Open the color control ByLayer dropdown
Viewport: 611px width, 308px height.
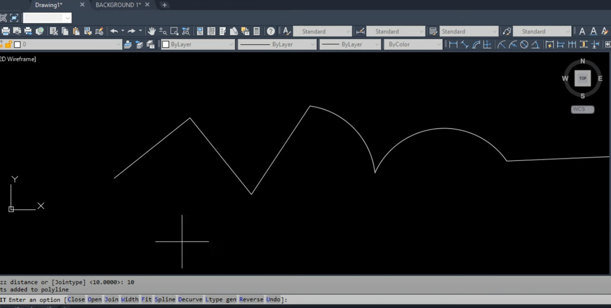[x=198, y=44]
